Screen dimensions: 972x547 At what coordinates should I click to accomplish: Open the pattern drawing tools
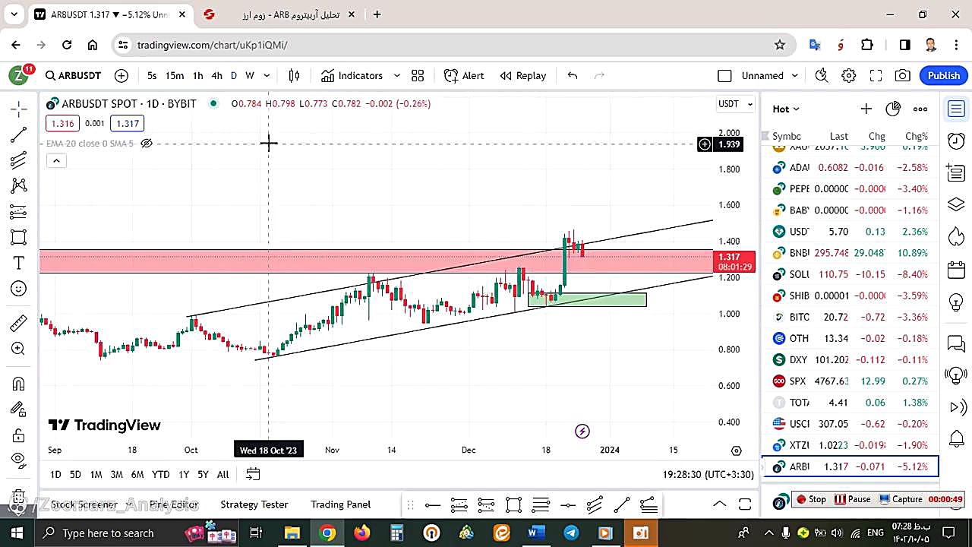[x=19, y=185]
